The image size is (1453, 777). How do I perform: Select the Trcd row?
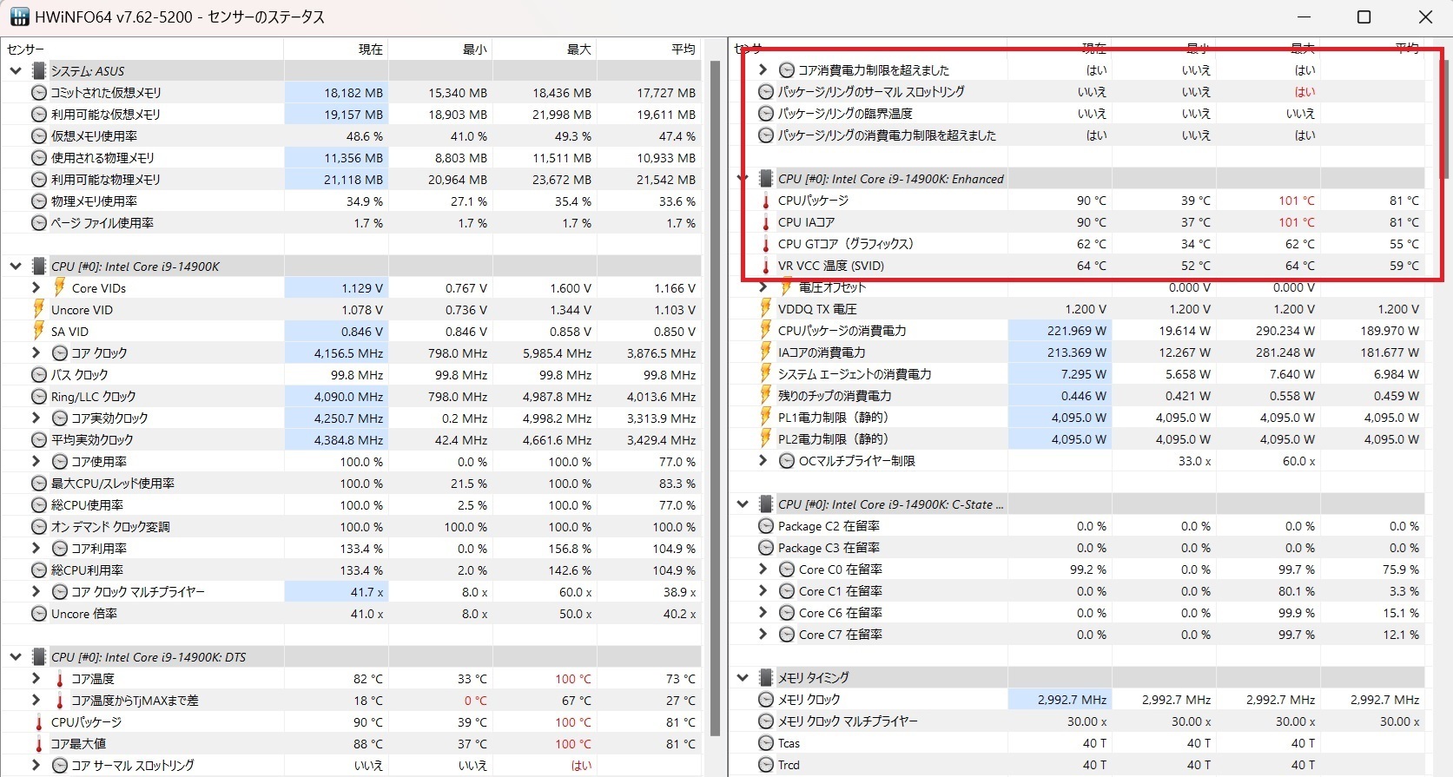(1078, 764)
